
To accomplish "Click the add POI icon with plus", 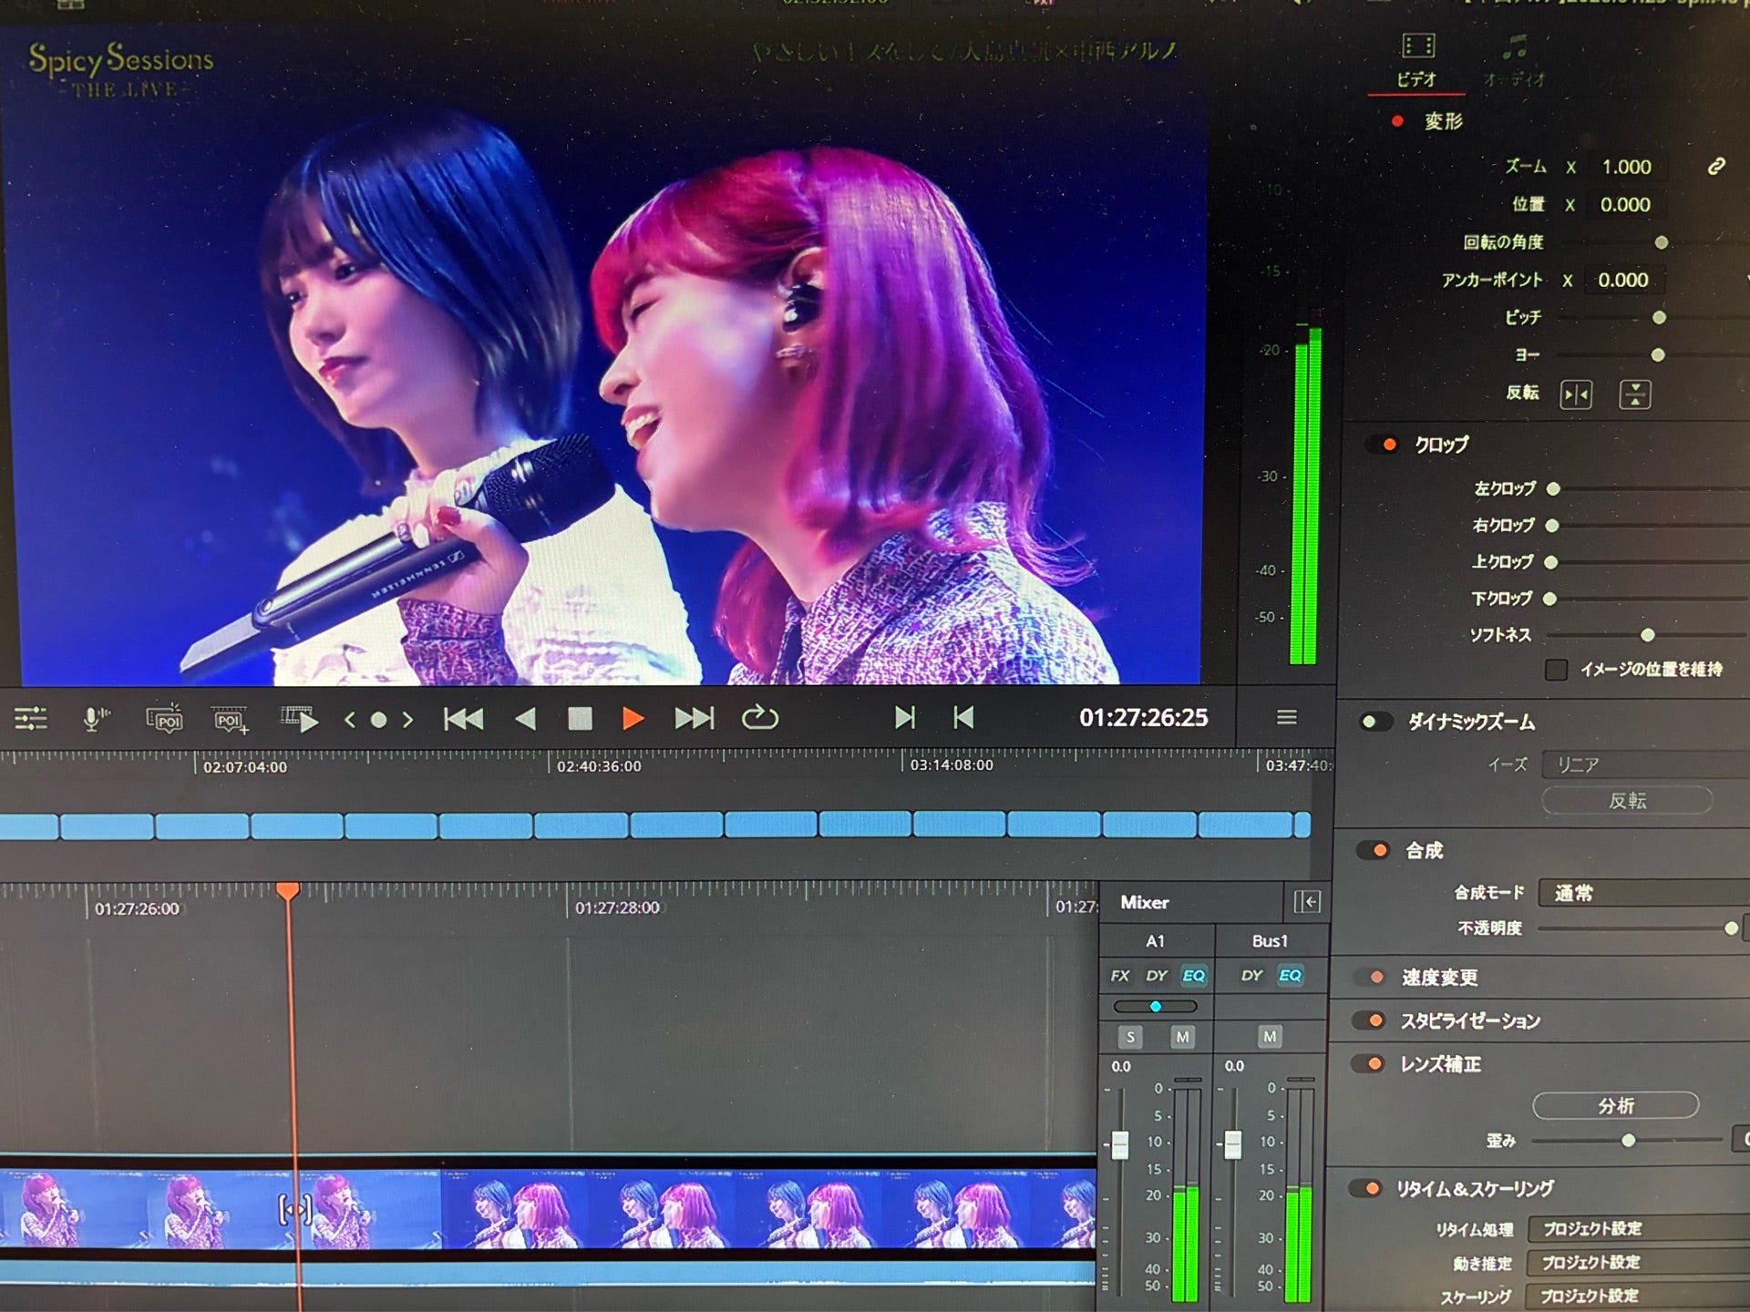I will [231, 720].
